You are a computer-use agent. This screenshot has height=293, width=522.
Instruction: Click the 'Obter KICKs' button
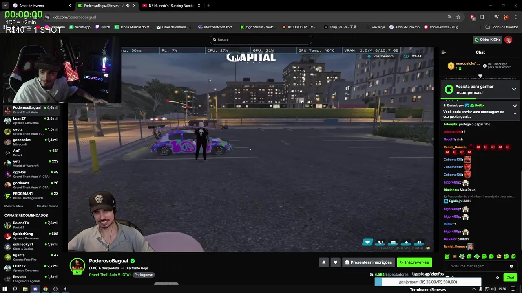pyautogui.click(x=487, y=39)
